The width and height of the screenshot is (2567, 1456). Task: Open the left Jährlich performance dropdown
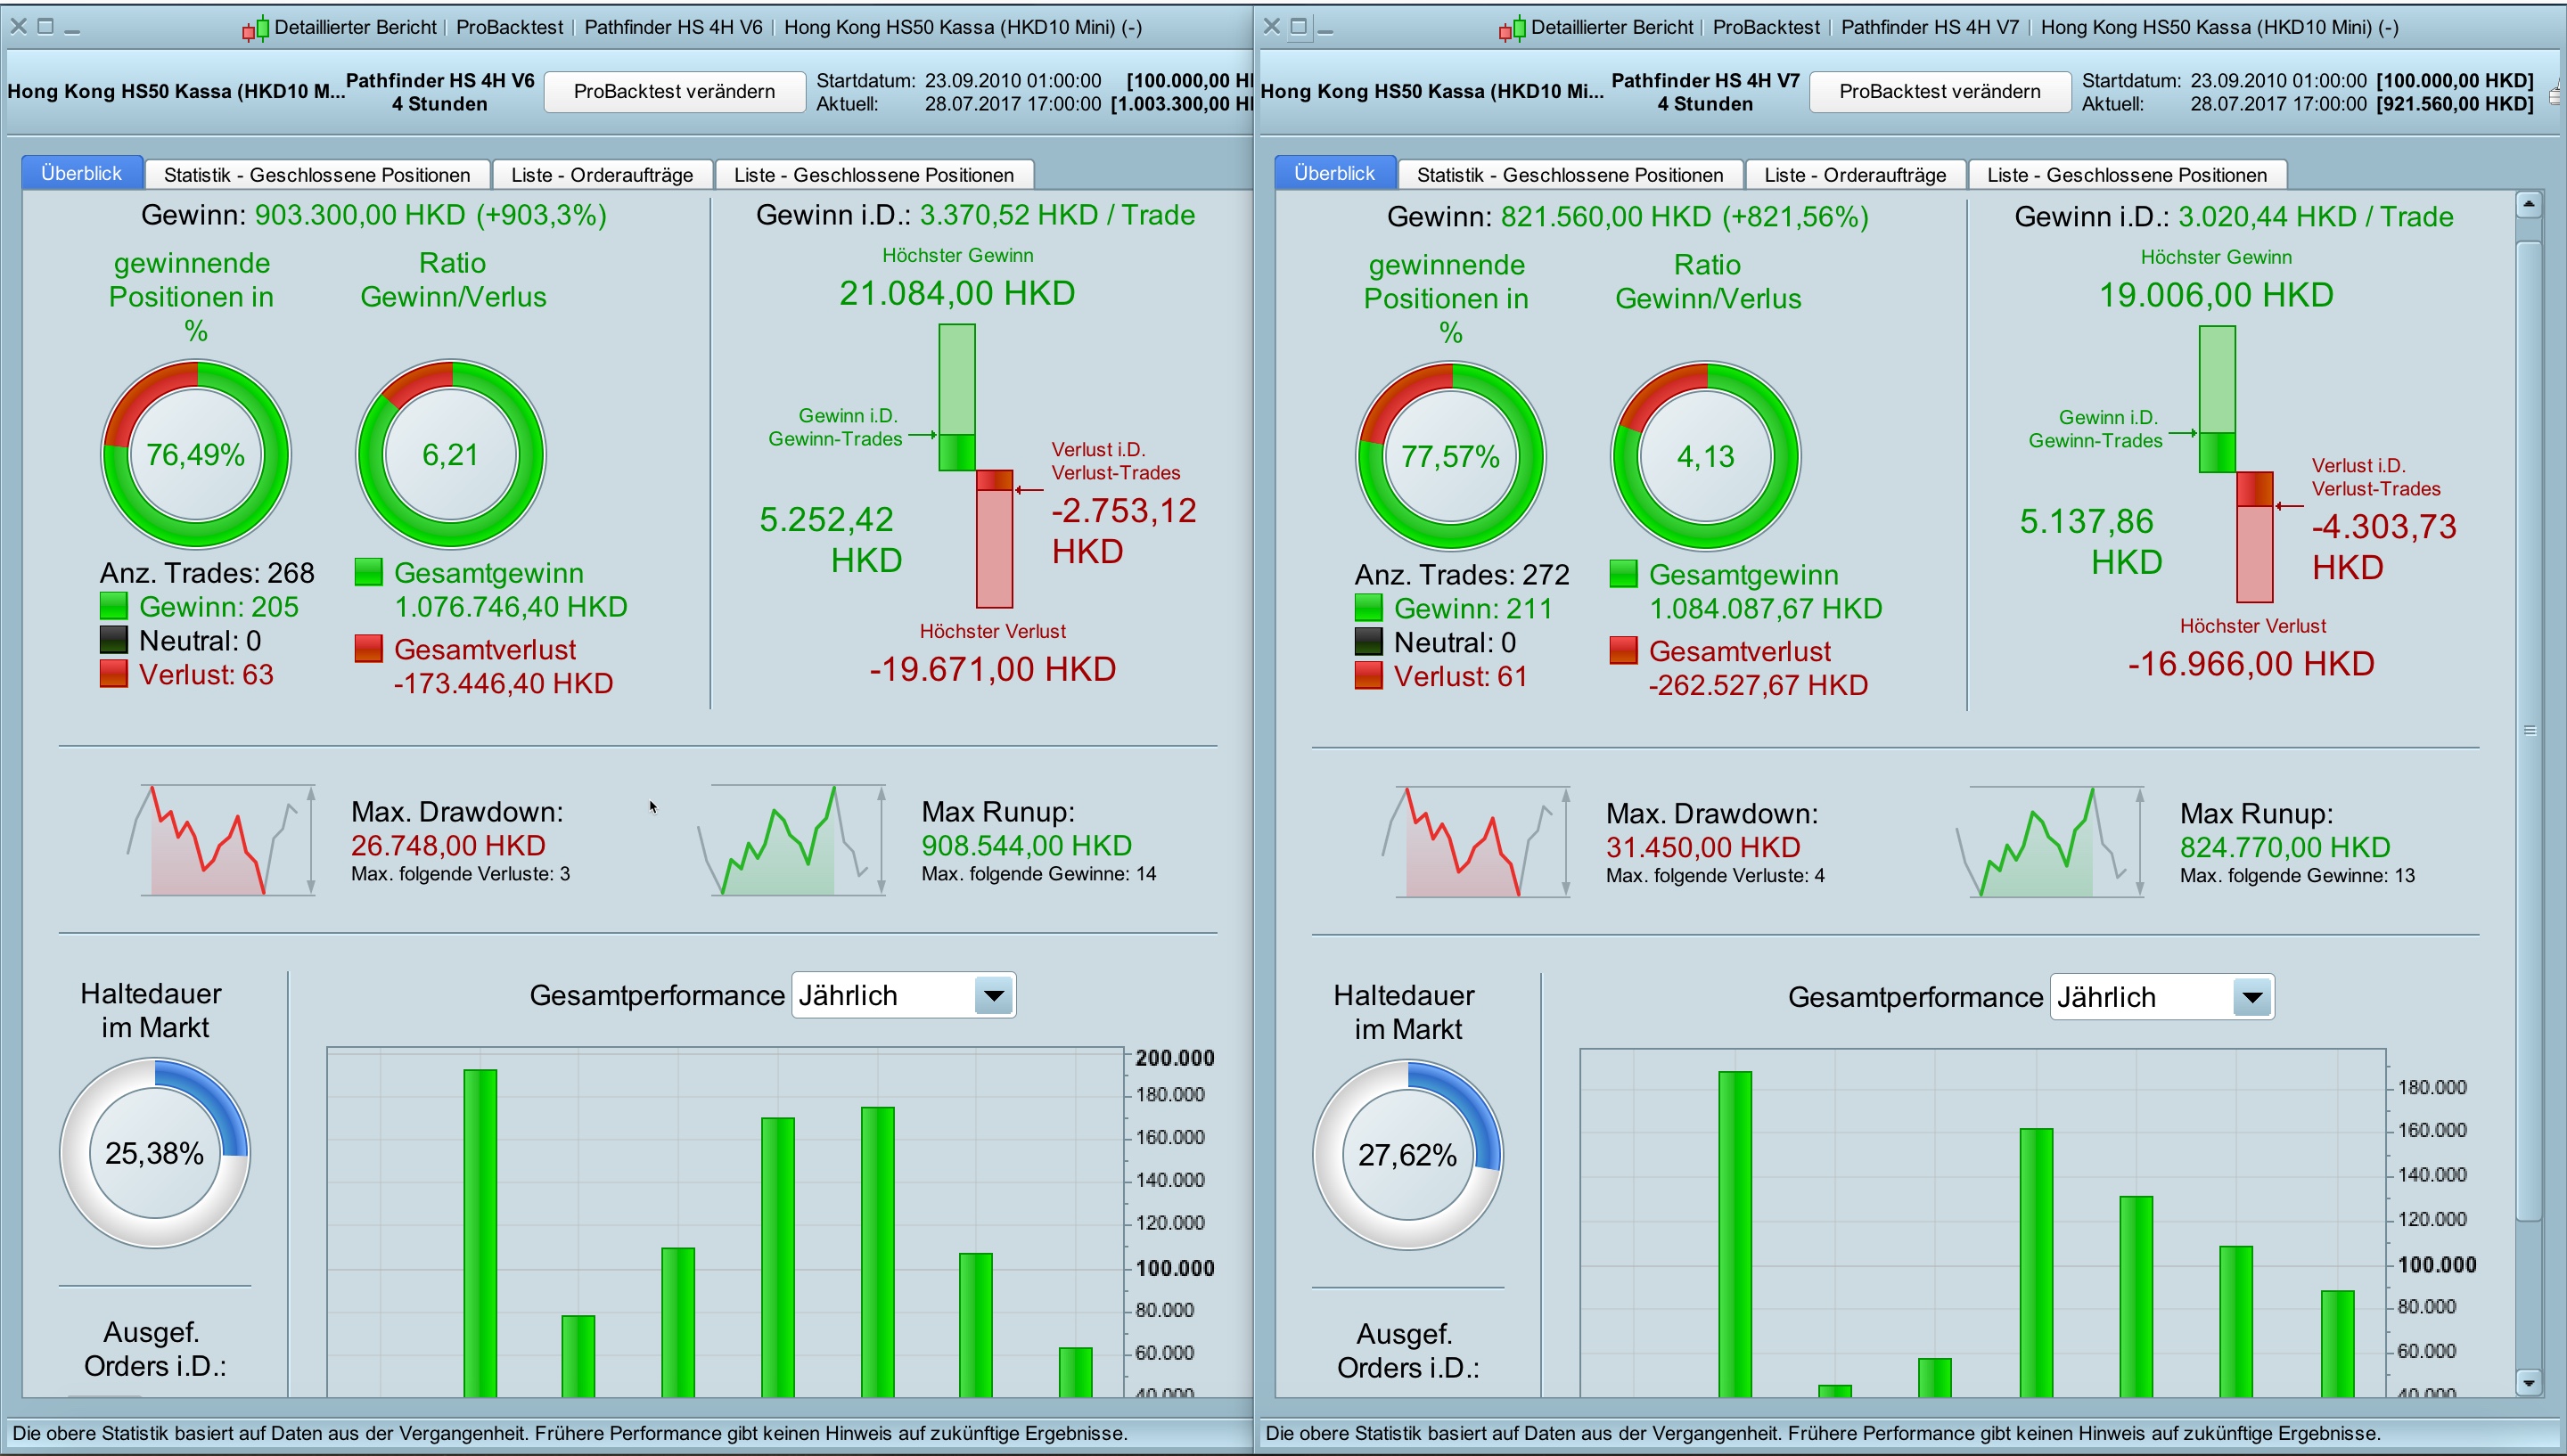click(x=993, y=996)
